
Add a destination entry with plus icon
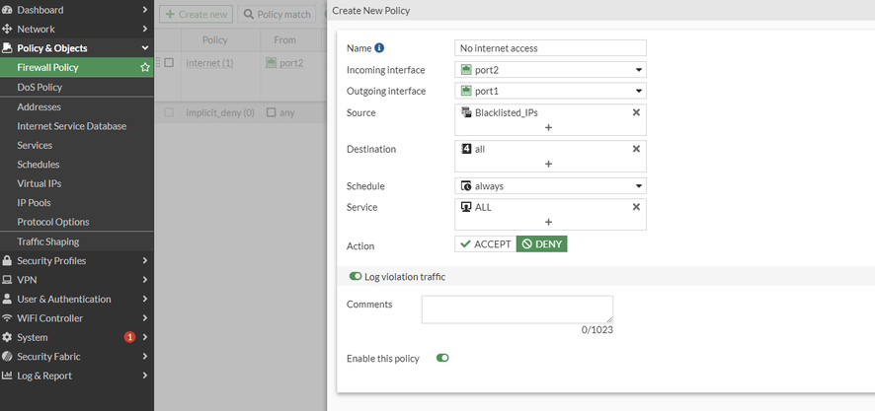(x=548, y=164)
